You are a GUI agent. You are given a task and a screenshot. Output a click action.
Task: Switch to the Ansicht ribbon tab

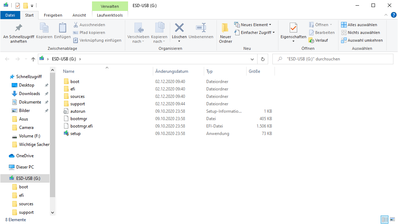point(79,15)
